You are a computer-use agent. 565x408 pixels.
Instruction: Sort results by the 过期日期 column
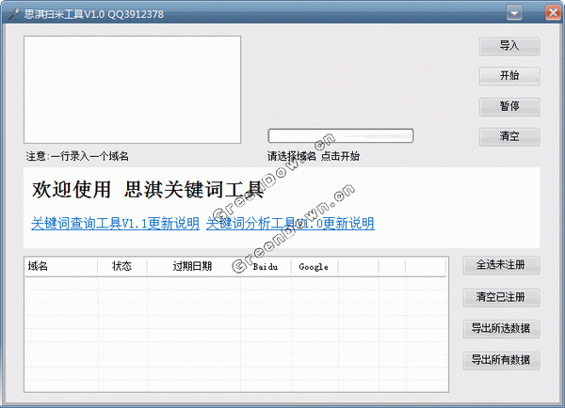tap(192, 267)
